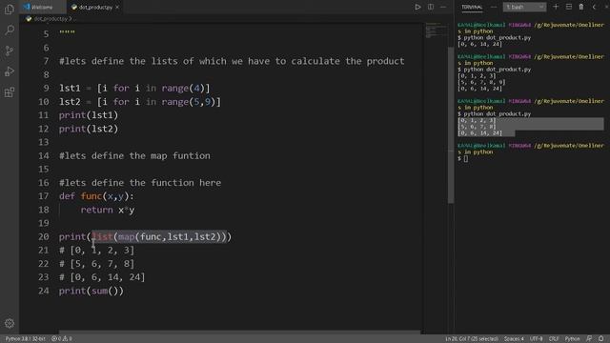610x343 pixels.
Task: Select the TERMINAL panel tab
Action: point(472,7)
